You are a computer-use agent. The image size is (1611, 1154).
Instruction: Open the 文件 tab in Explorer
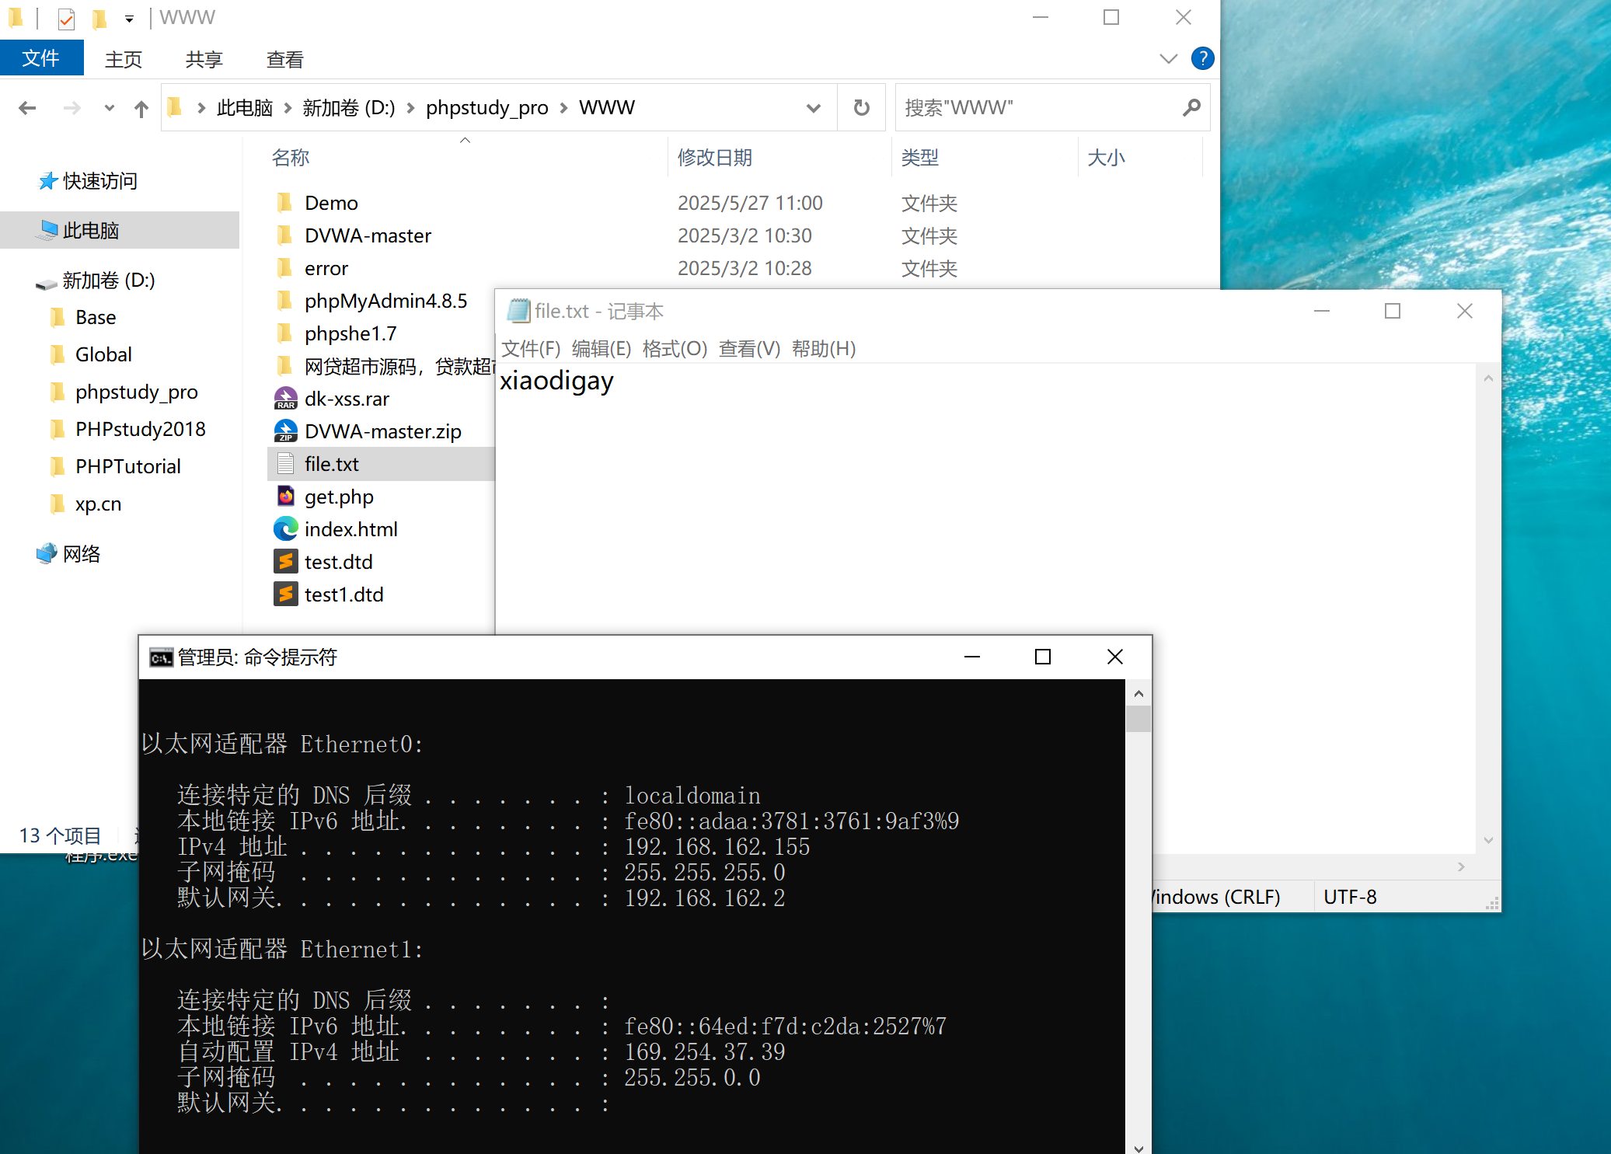pyautogui.click(x=41, y=58)
